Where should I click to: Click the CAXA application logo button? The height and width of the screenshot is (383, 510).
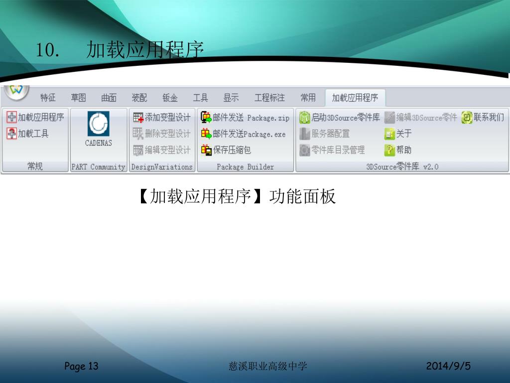(x=16, y=92)
